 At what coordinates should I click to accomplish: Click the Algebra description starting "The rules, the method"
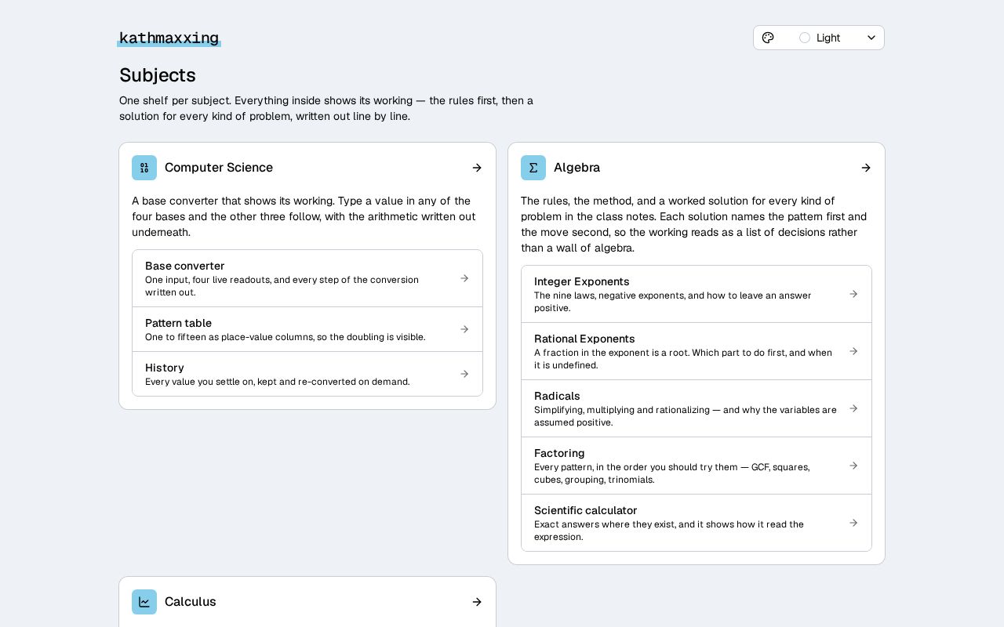(694, 224)
